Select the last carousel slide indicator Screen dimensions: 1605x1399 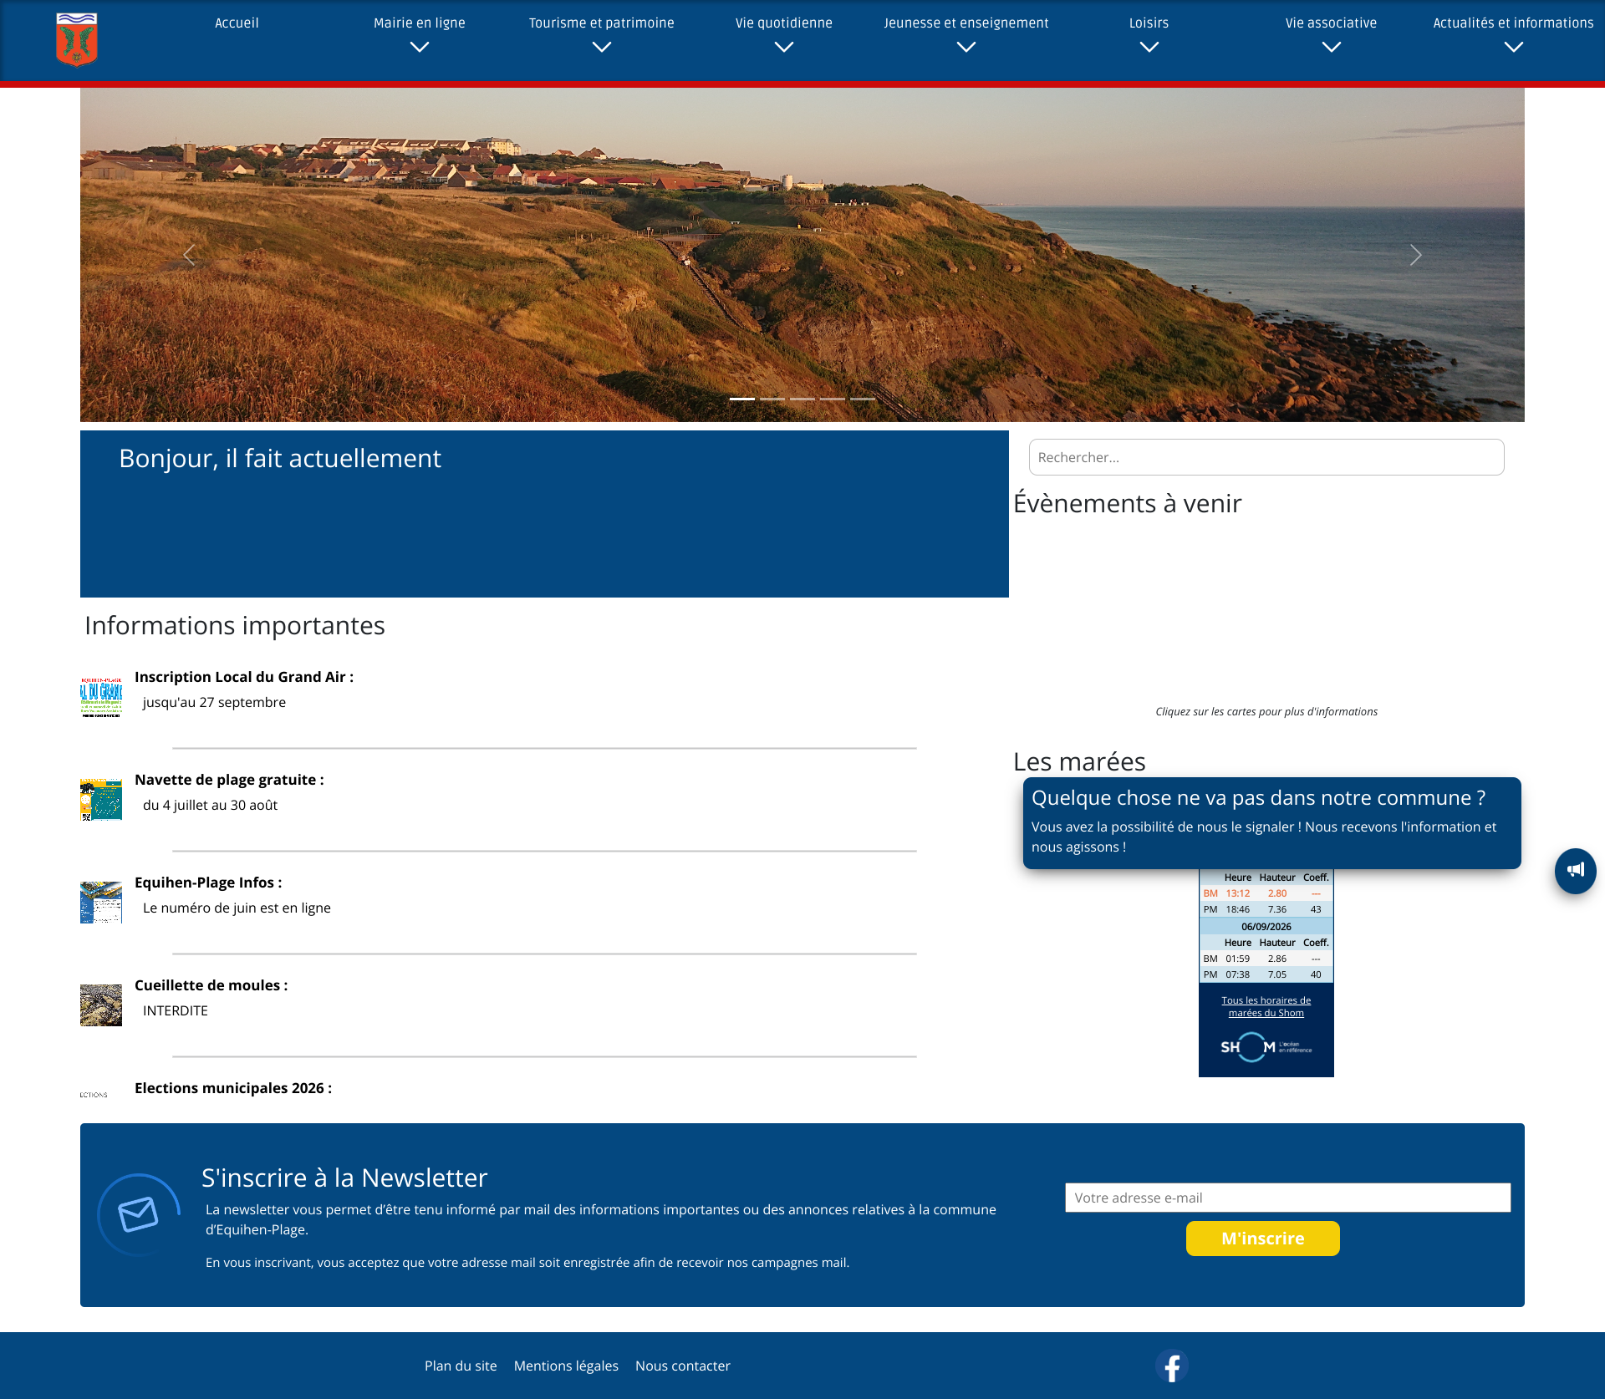click(863, 399)
